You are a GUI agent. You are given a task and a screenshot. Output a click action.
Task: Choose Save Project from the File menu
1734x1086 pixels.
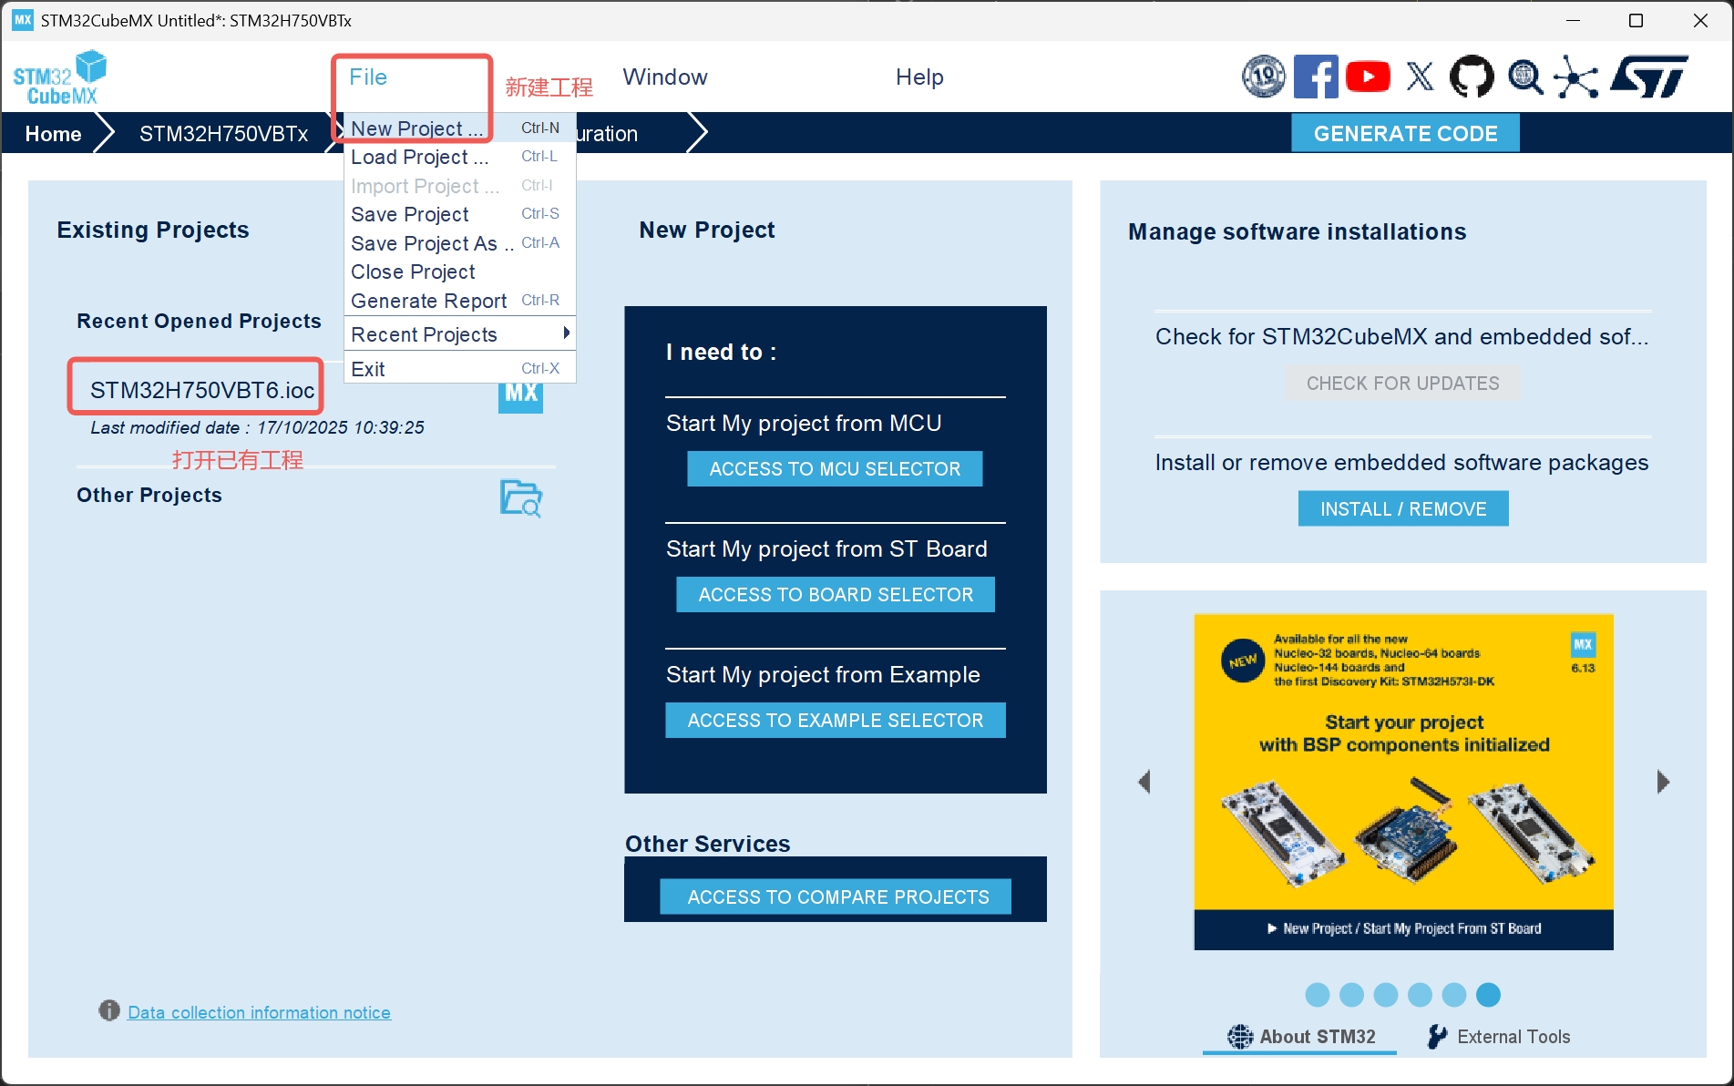[x=460, y=214]
